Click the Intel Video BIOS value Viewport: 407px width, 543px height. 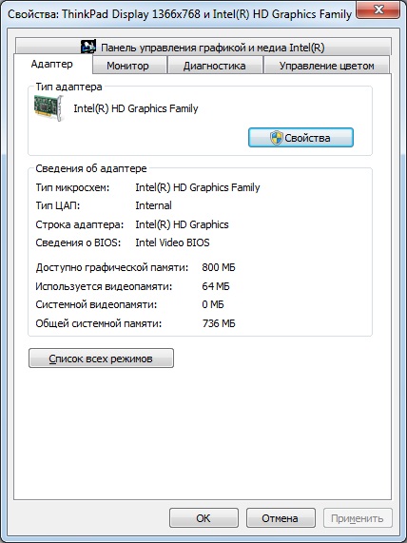pos(172,242)
